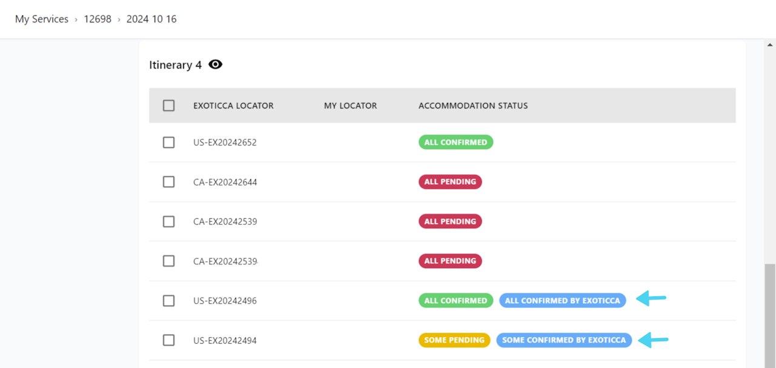This screenshot has width=776, height=368.
Task: Go to 12698 breadcrumb
Action: (x=98, y=19)
